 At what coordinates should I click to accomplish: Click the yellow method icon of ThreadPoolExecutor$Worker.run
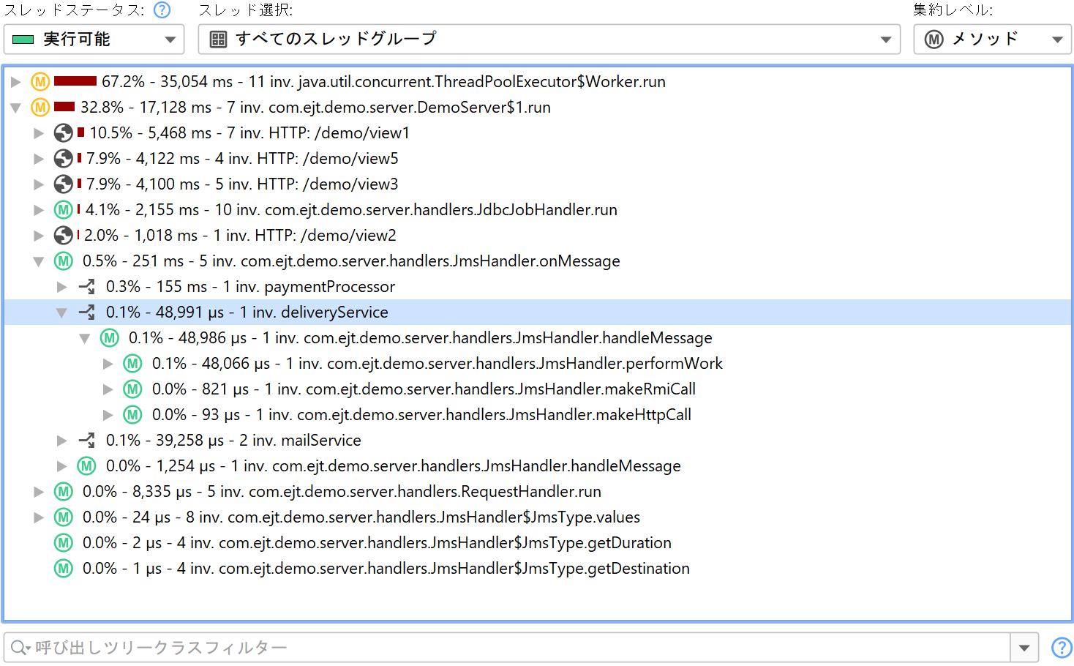click(x=40, y=82)
